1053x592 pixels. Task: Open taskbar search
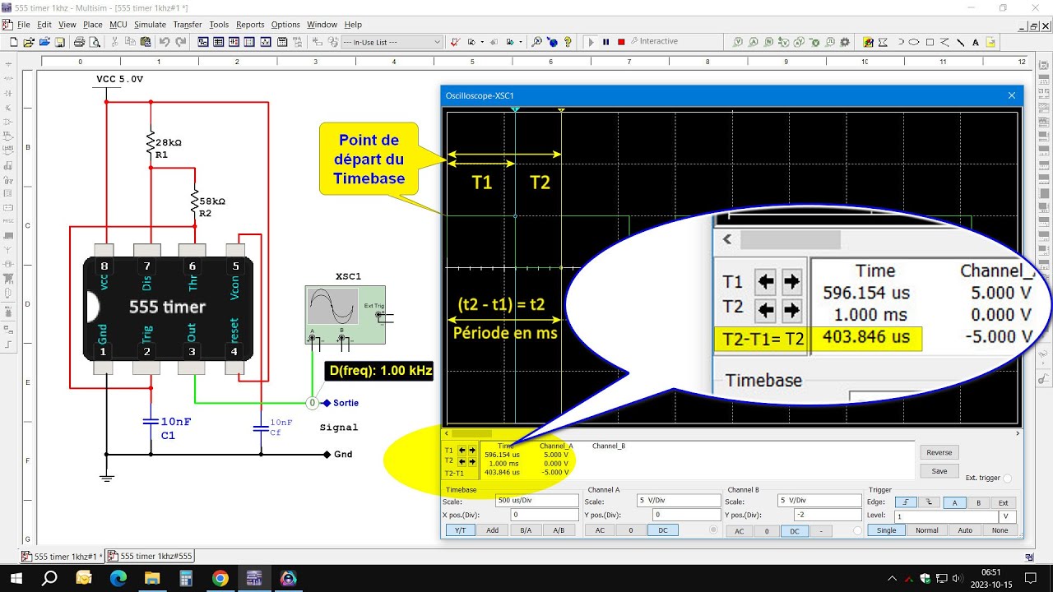point(50,578)
